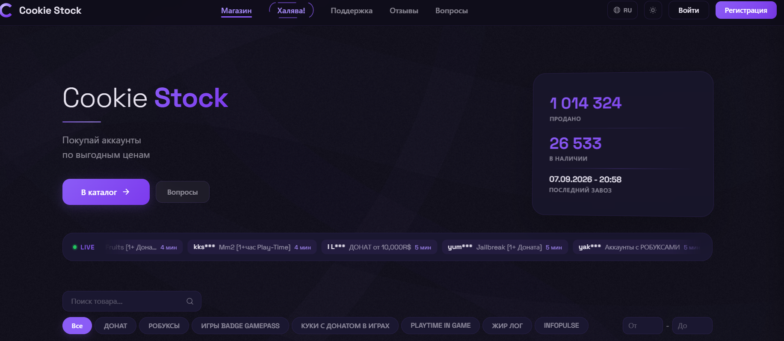Select the INFOPULSE filter
This screenshot has width=784, height=341.
click(562, 326)
